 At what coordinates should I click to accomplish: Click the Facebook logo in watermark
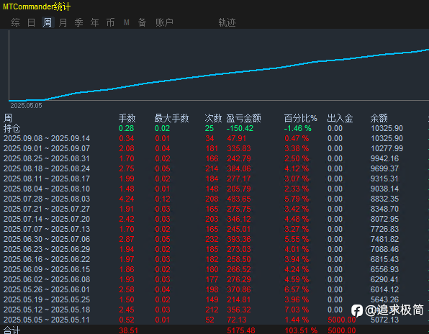click(357, 311)
